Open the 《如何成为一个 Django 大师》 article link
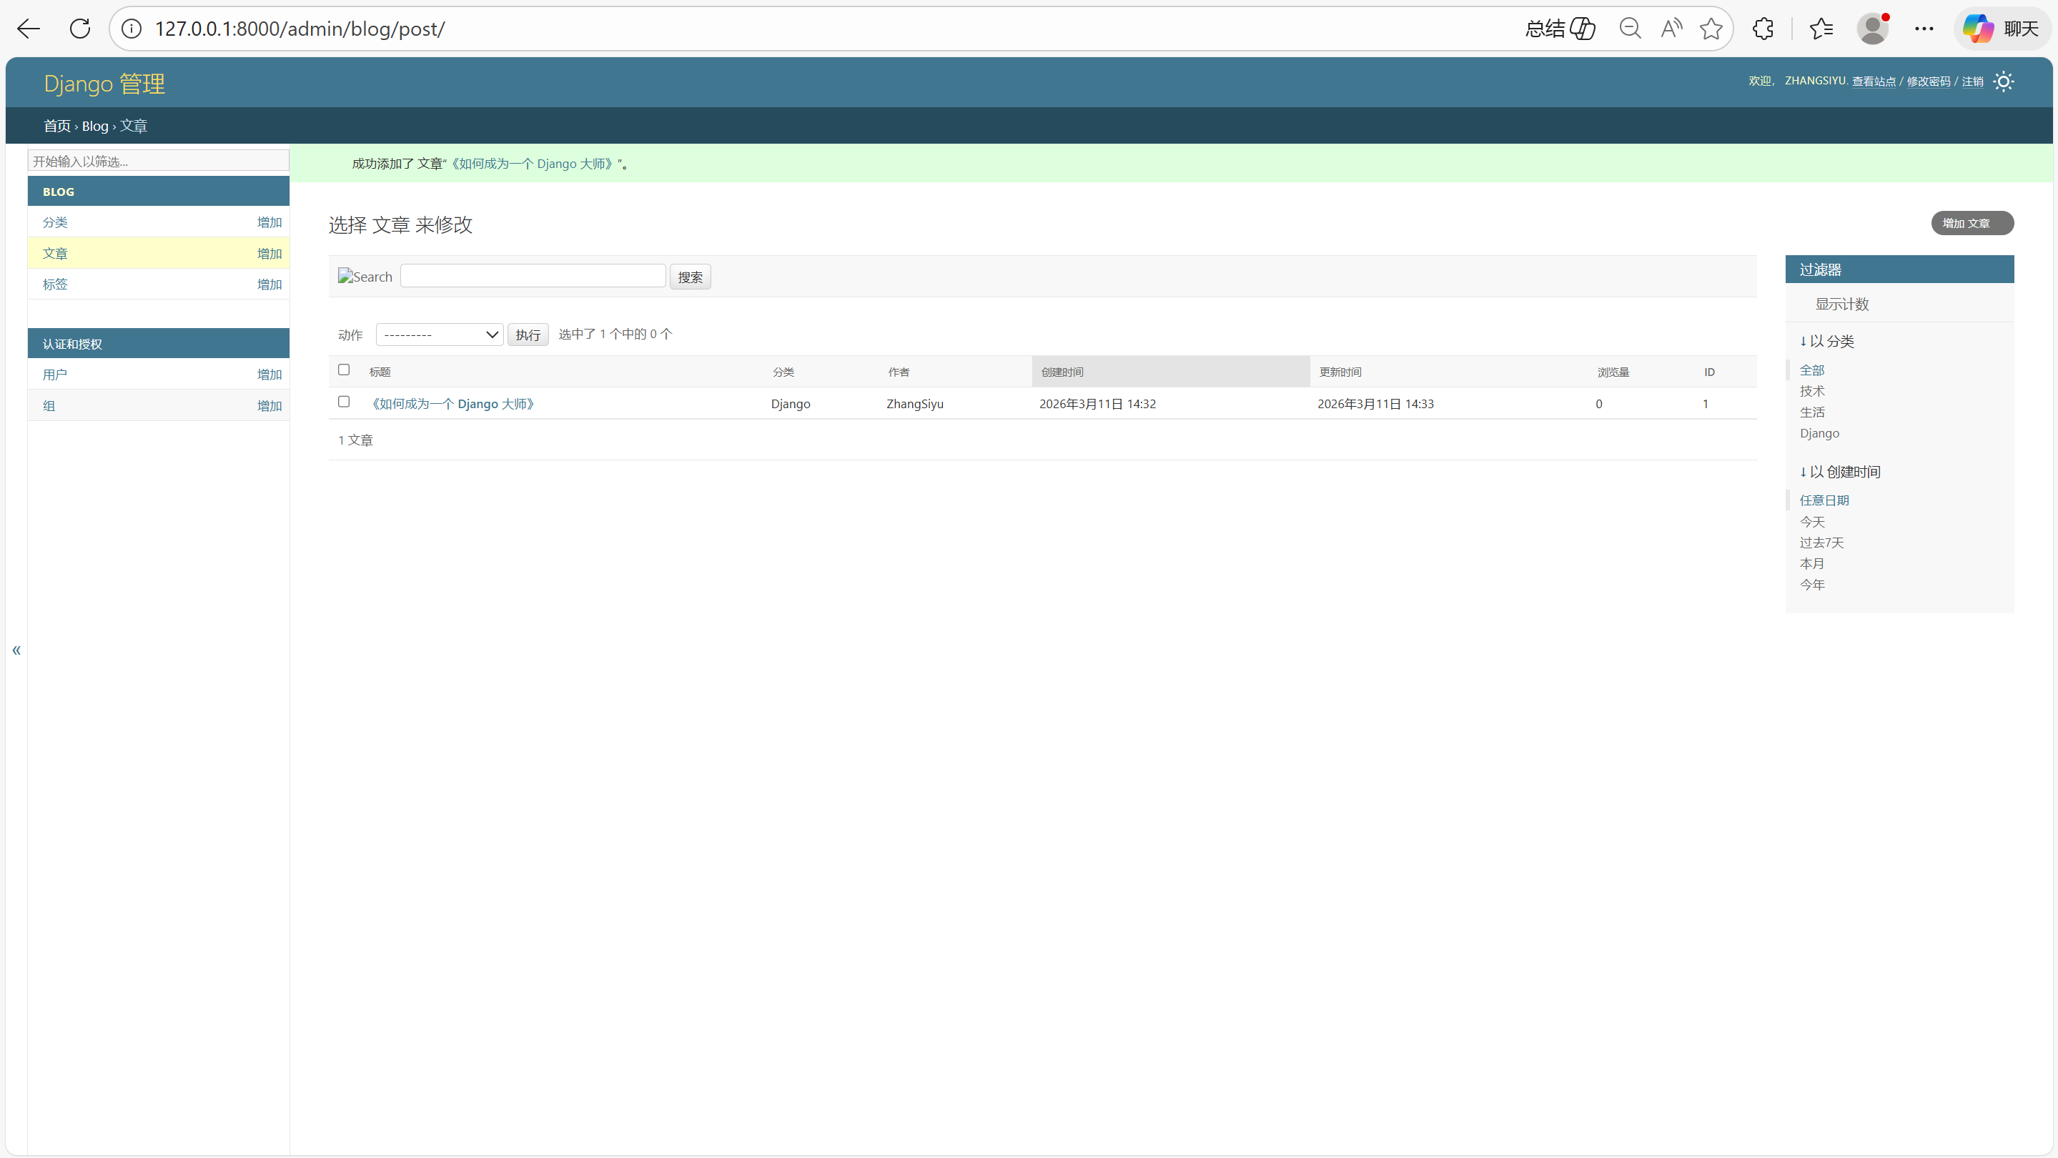The width and height of the screenshot is (2058, 1158). click(x=452, y=404)
